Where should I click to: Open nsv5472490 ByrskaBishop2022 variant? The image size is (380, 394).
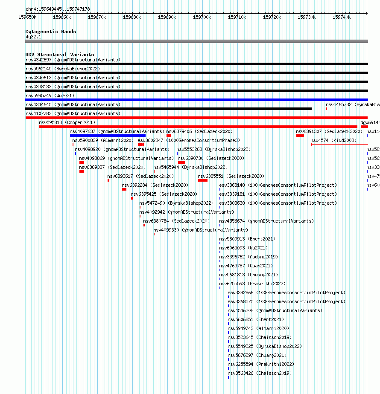(x=176, y=203)
